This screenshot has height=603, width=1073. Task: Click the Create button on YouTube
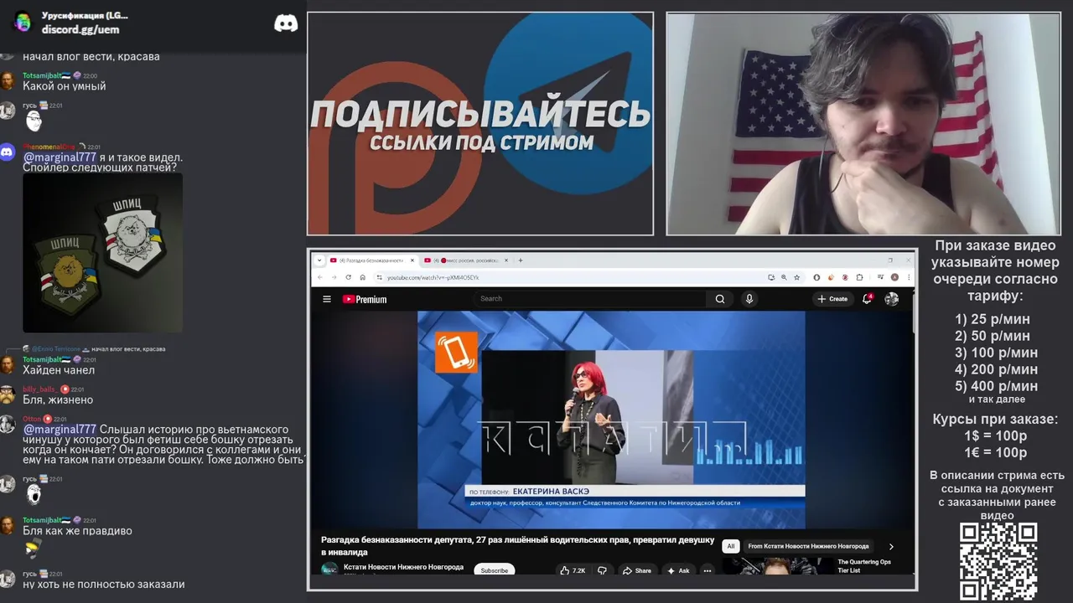pyautogui.click(x=832, y=299)
